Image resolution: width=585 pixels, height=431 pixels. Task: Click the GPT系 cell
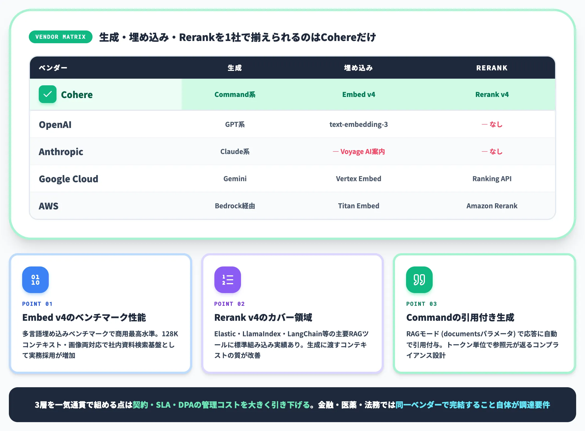235,124
